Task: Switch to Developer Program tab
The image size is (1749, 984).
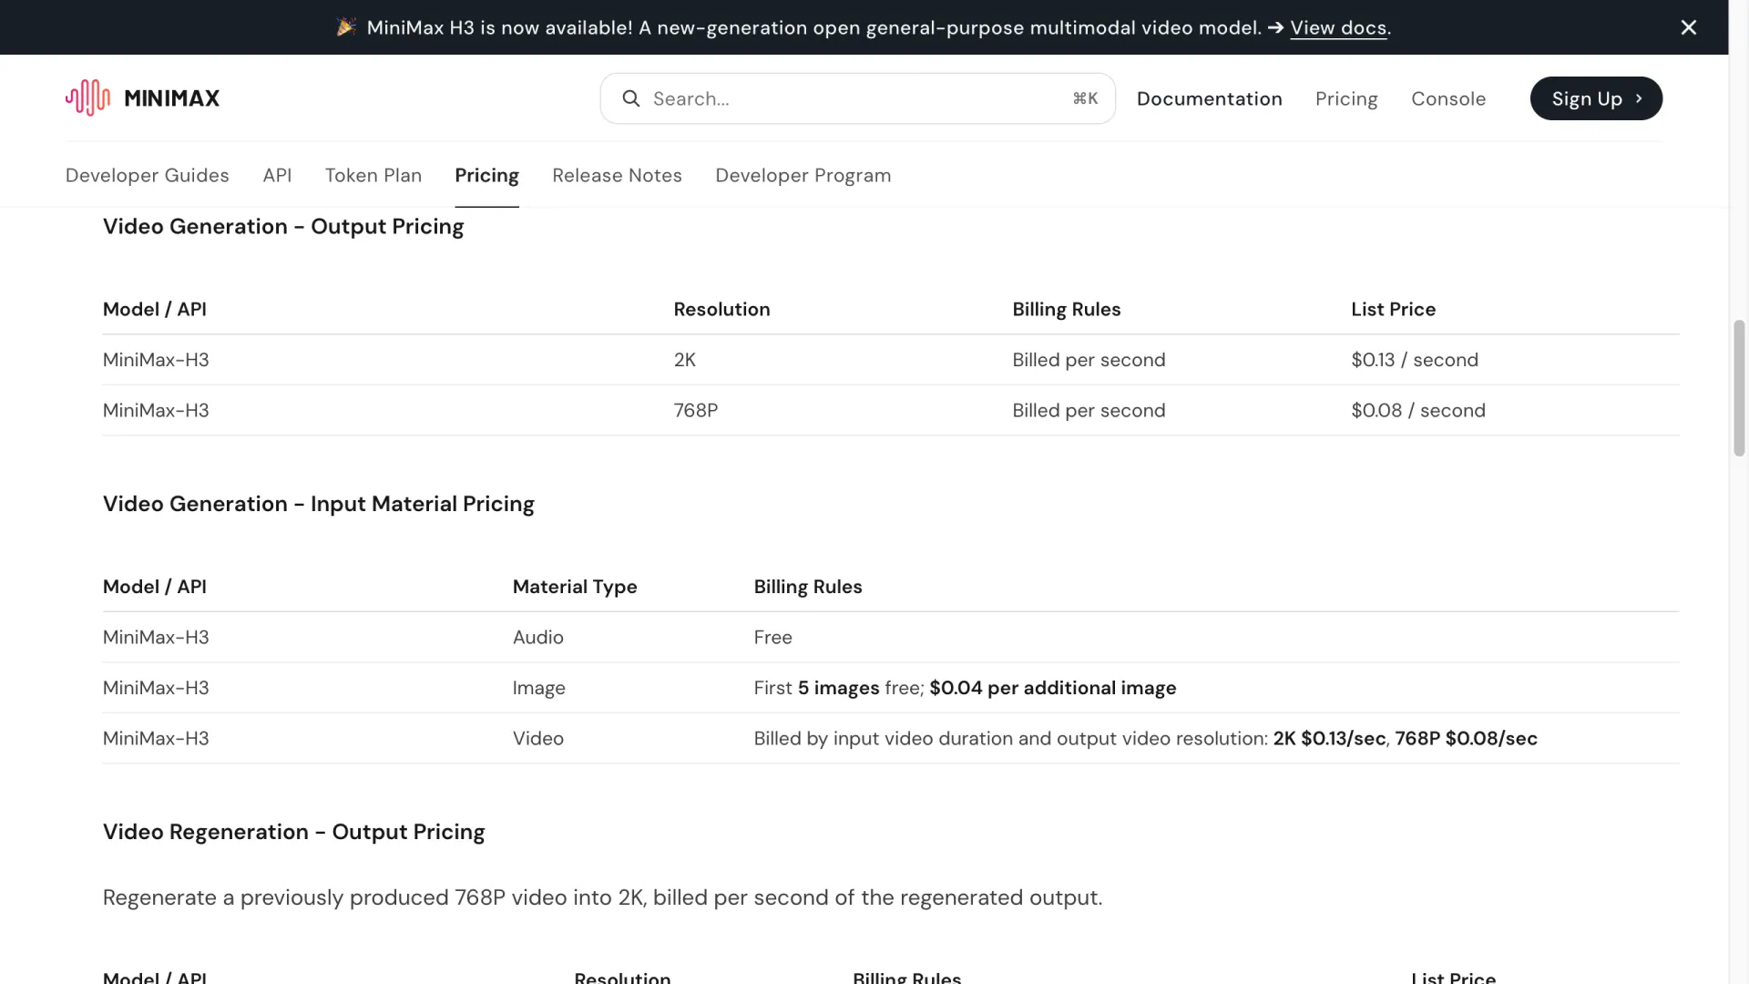Action: coord(803,175)
